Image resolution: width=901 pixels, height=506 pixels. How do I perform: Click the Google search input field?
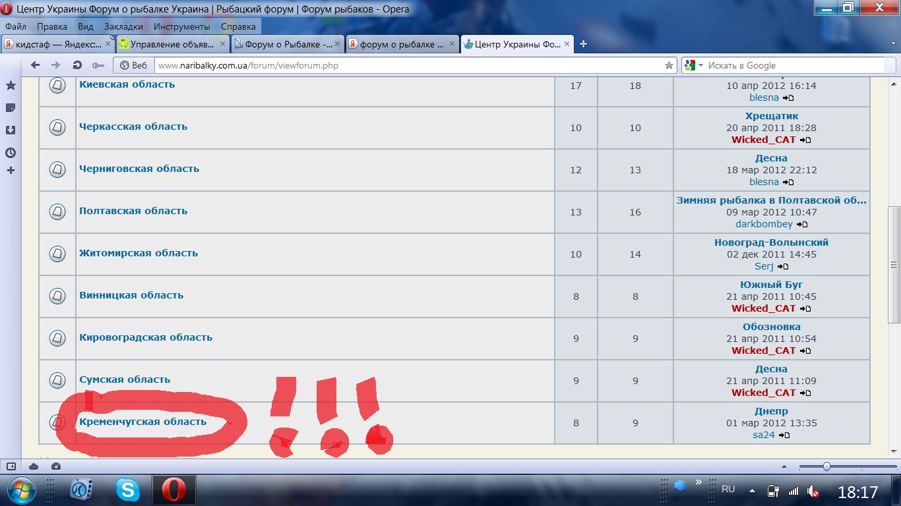pyautogui.click(x=792, y=65)
